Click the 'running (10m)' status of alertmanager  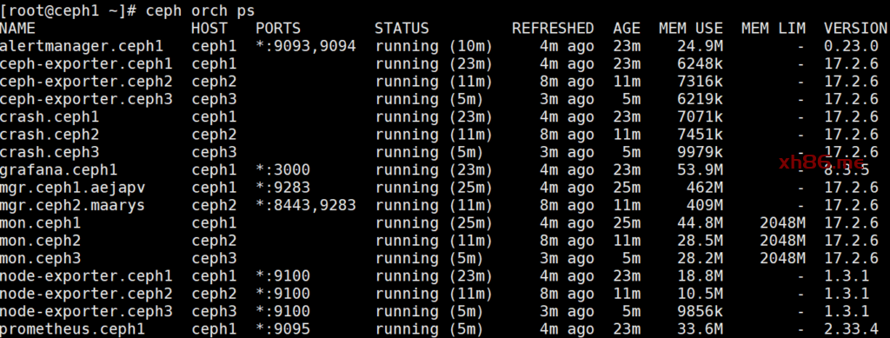coord(434,46)
